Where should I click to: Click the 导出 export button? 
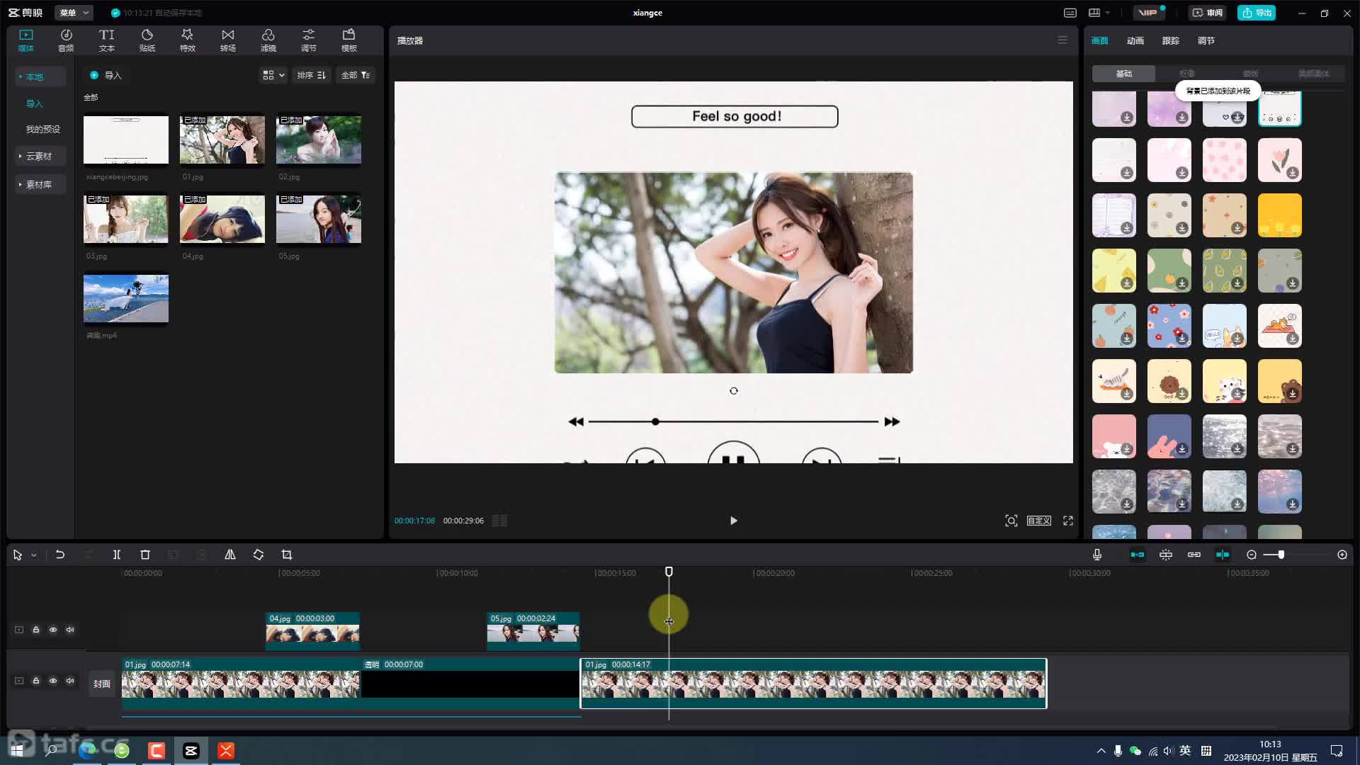click(x=1257, y=13)
